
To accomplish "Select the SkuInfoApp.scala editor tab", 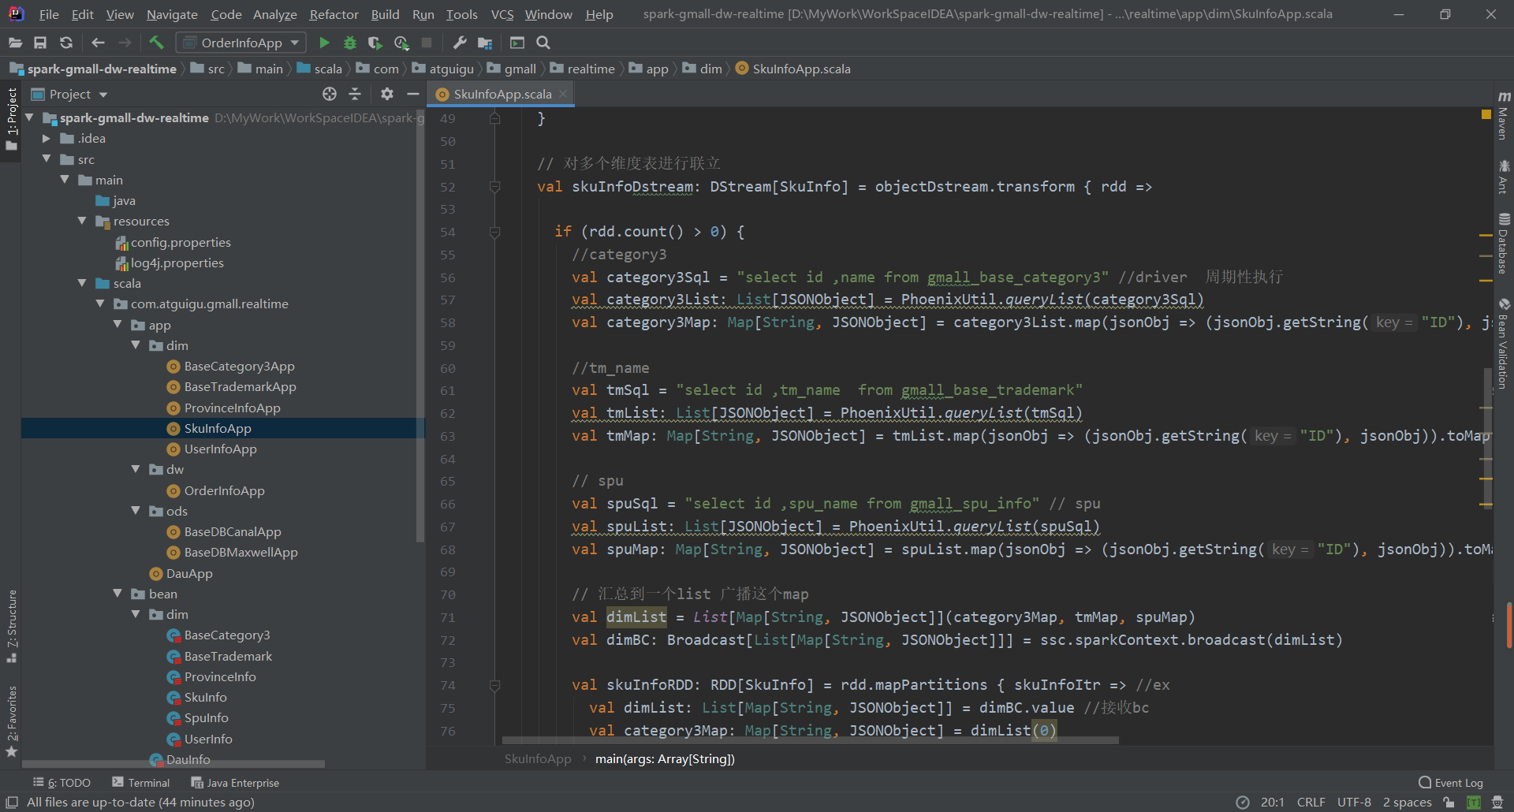I will pos(502,94).
